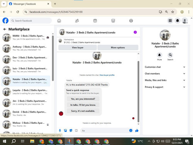Open the grid Menu icon
193x145 pixels.
tap(170, 20)
